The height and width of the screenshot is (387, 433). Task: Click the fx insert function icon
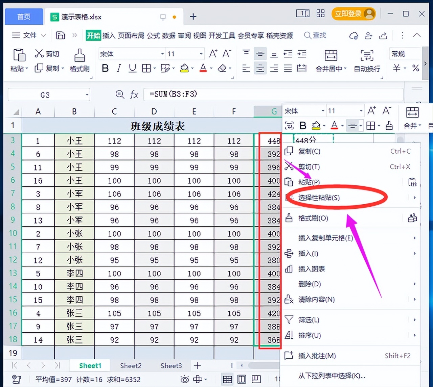[x=134, y=95]
